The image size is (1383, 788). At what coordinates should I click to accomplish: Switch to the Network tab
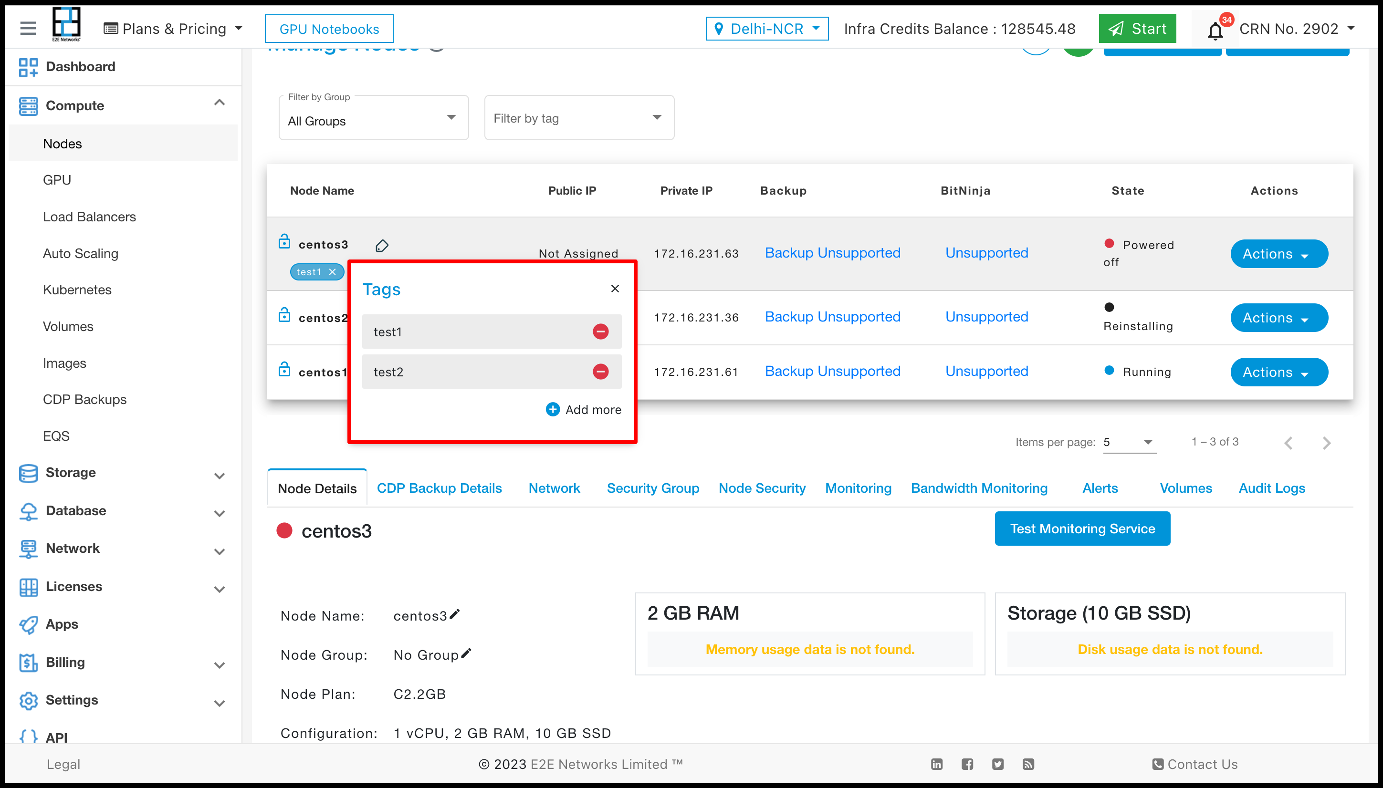pos(554,488)
